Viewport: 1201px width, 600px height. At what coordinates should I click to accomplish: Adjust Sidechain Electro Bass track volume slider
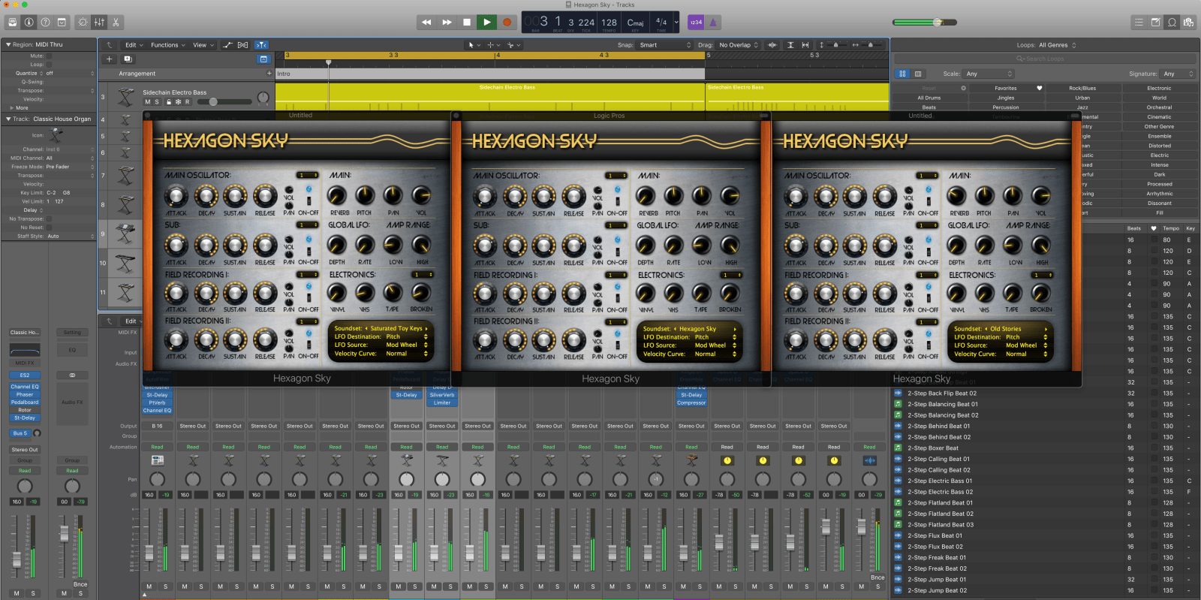[x=224, y=101]
